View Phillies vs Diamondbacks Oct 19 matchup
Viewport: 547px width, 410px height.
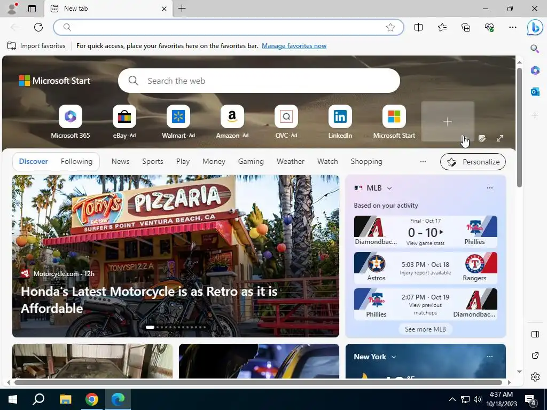(x=425, y=304)
